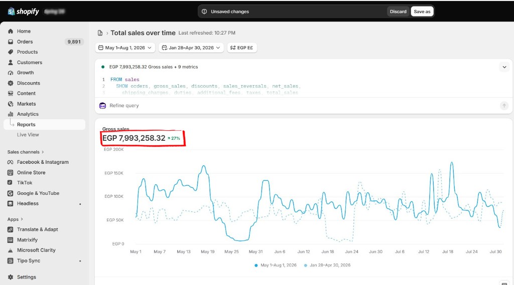514x285 pixels.
Task: Click the Save as button
Action: (422, 12)
